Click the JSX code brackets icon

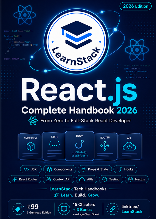pos(26,169)
